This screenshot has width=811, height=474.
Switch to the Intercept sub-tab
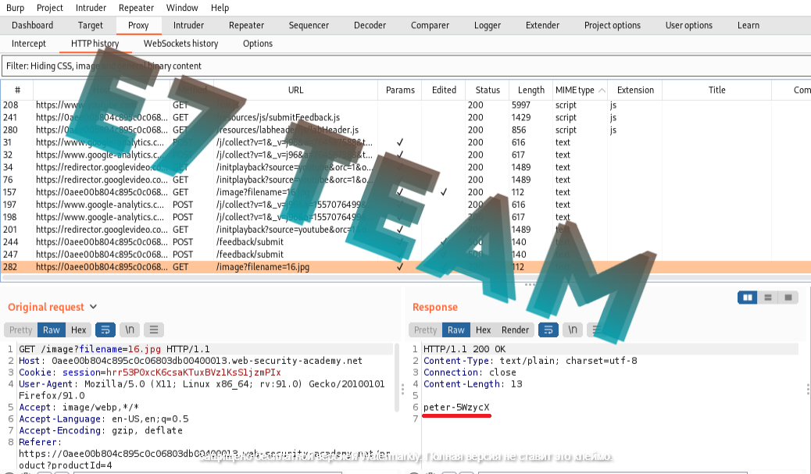click(28, 44)
